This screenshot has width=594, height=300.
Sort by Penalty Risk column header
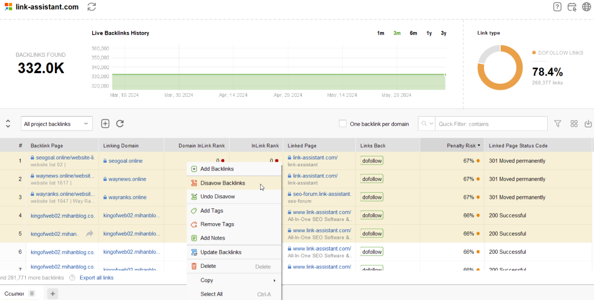452,145
